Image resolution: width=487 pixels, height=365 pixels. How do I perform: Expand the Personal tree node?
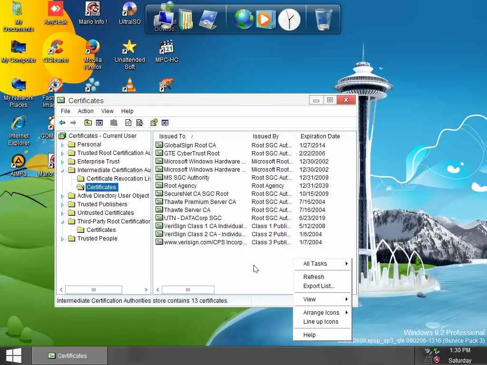click(62, 144)
